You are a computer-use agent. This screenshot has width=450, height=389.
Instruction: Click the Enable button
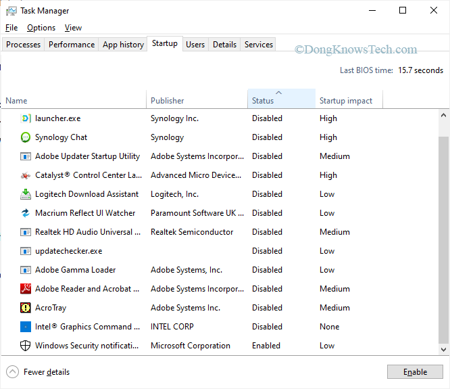click(x=415, y=372)
